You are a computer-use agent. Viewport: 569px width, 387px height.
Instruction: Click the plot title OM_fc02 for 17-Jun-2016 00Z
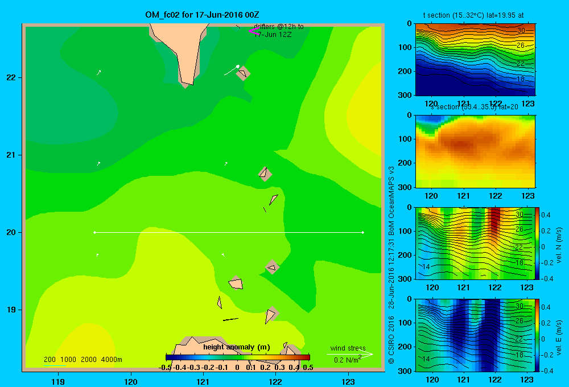click(202, 15)
